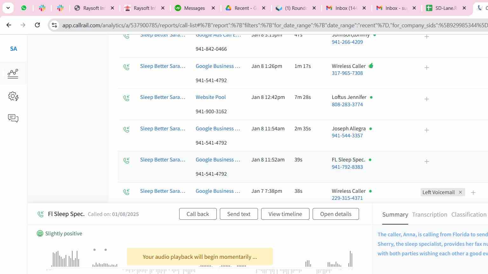Open Google Business source for Jan 8 1:26pm call
Viewport: 488px width, 274px height.
click(218, 66)
